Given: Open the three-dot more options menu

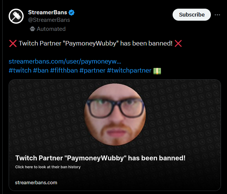Looking at the screenshot, I should [x=217, y=15].
